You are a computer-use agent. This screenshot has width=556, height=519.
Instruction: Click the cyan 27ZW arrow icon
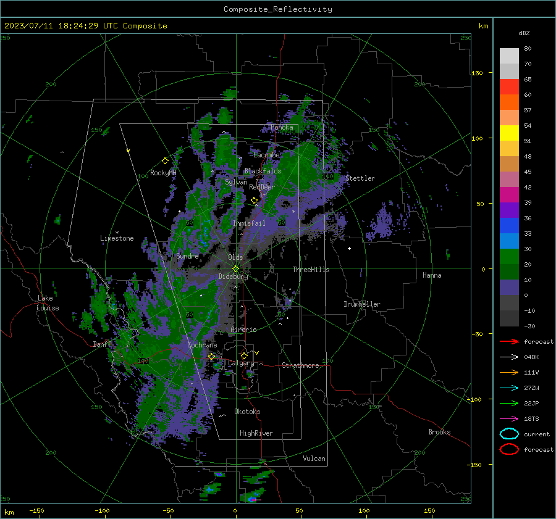click(509, 388)
